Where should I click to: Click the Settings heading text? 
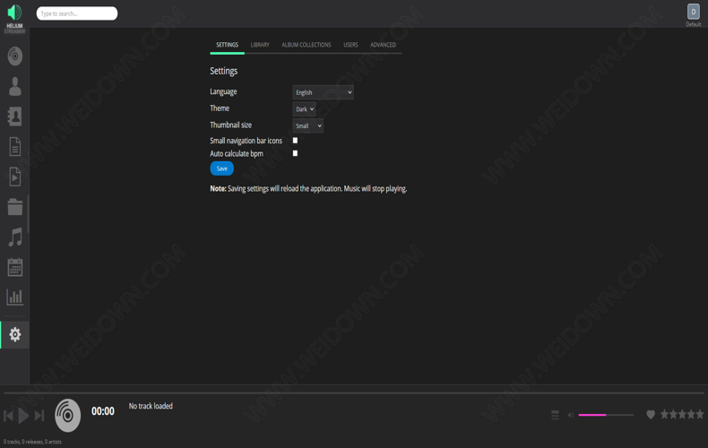coord(223,71)
